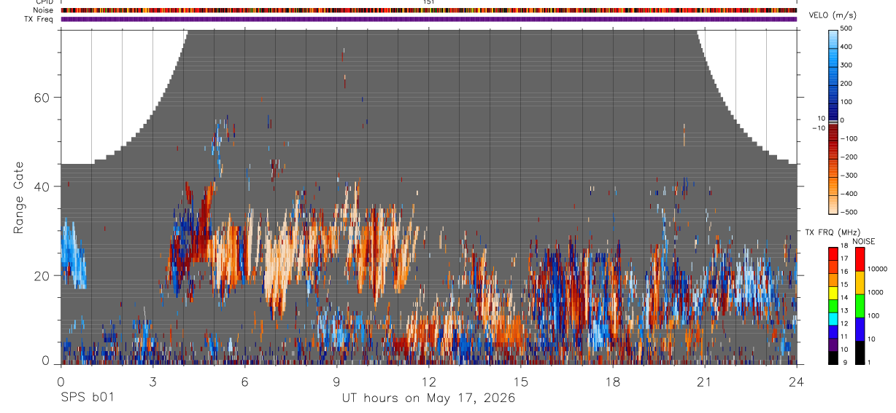The height and width of the screenshot is (413, 896).
Task: Click the 6 tick on UT hours axis
Action: click(x=244, y=381)
